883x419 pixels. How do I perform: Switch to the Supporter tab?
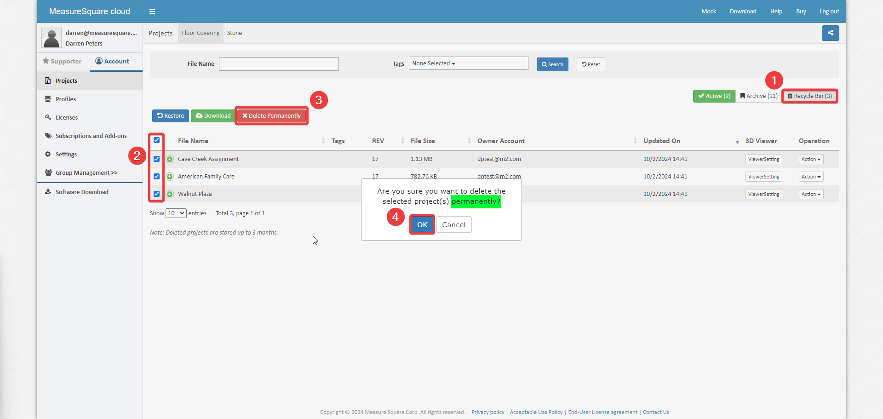click(x=62, y=61)
